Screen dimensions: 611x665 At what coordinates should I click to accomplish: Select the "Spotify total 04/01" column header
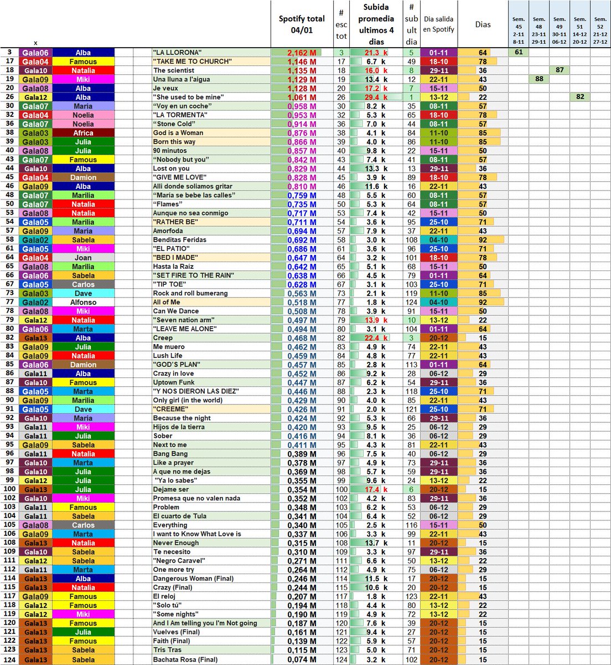[302, 24]
